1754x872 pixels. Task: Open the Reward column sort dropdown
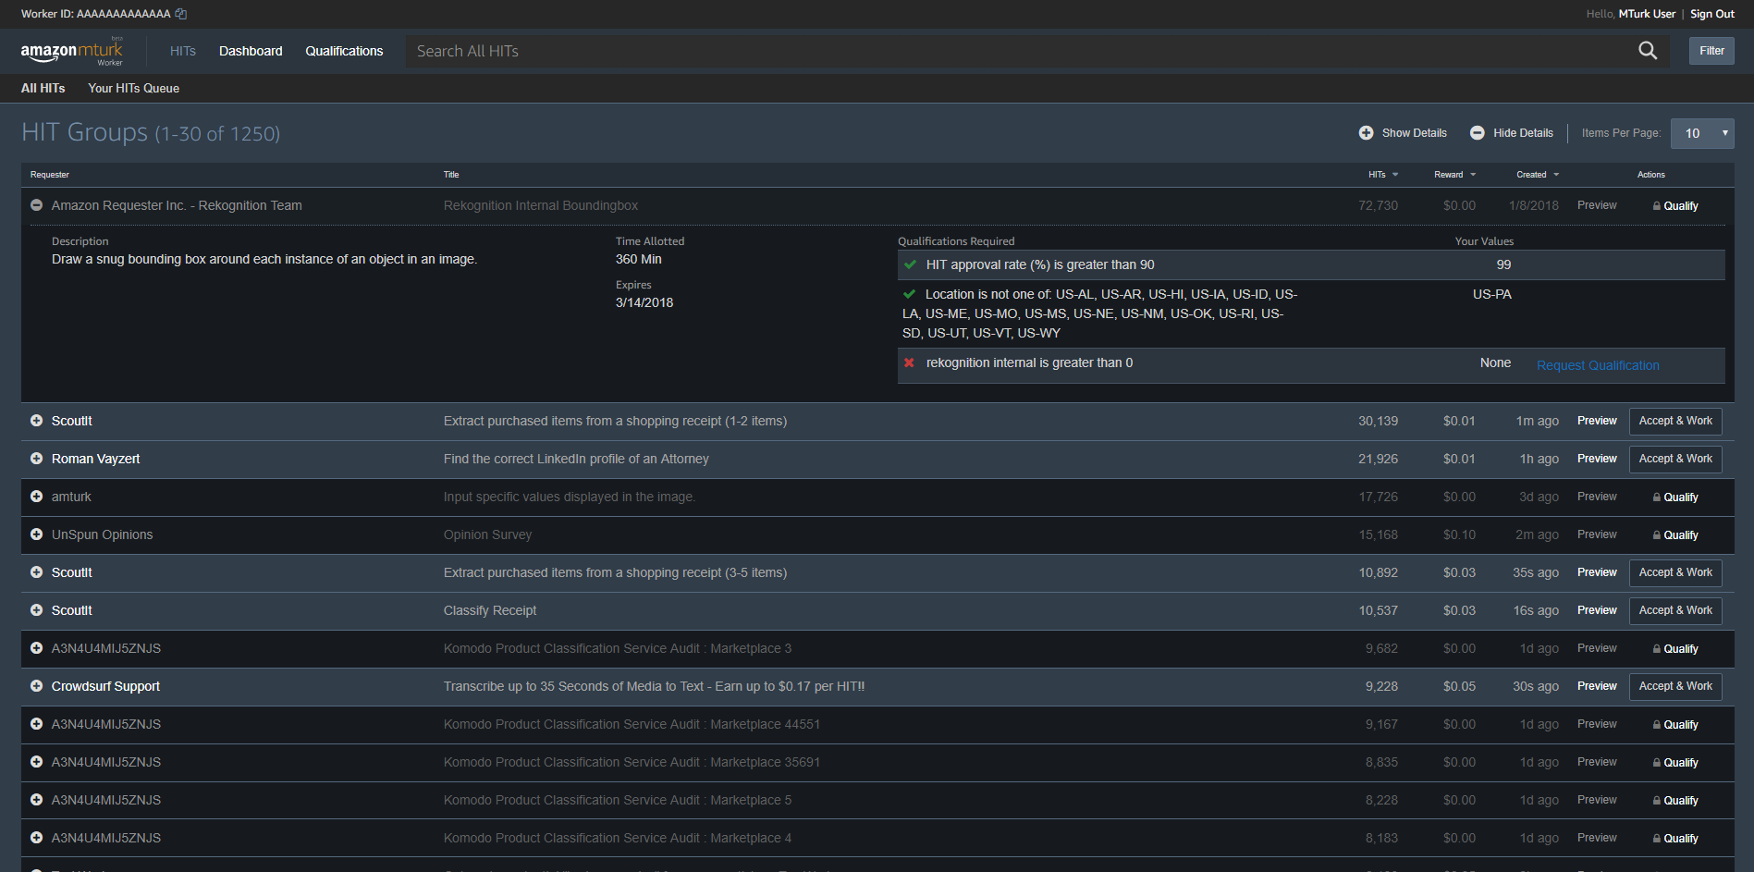tap(1474, 174)
